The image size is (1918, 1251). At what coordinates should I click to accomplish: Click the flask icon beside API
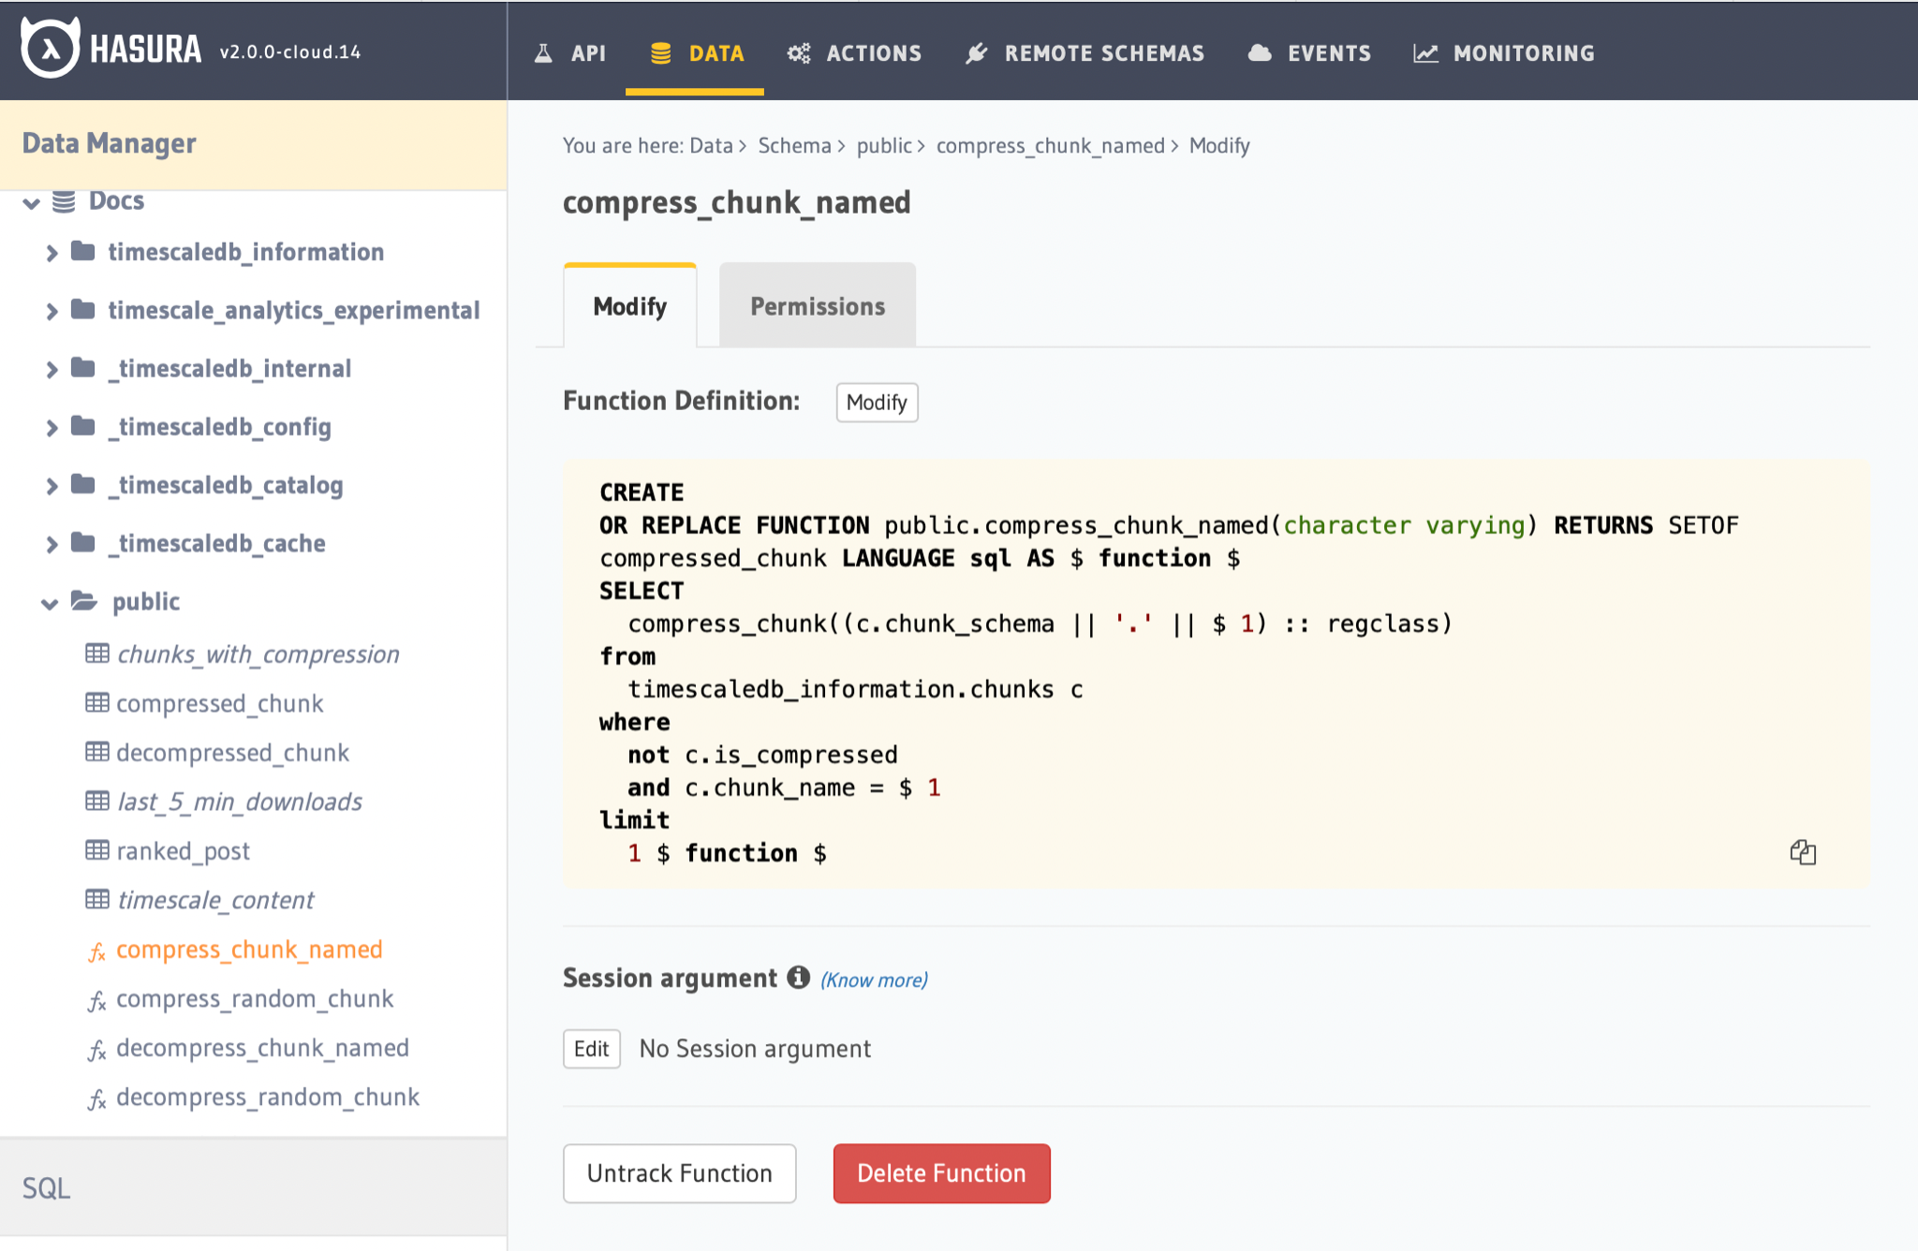click(x=543, y=53)
